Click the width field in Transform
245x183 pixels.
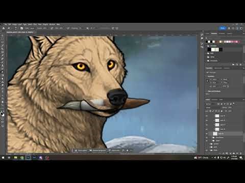216,79
